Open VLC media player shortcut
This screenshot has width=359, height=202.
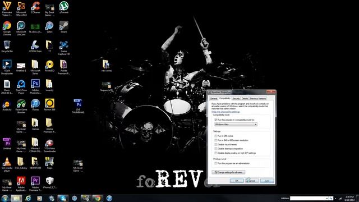[7, 164]
